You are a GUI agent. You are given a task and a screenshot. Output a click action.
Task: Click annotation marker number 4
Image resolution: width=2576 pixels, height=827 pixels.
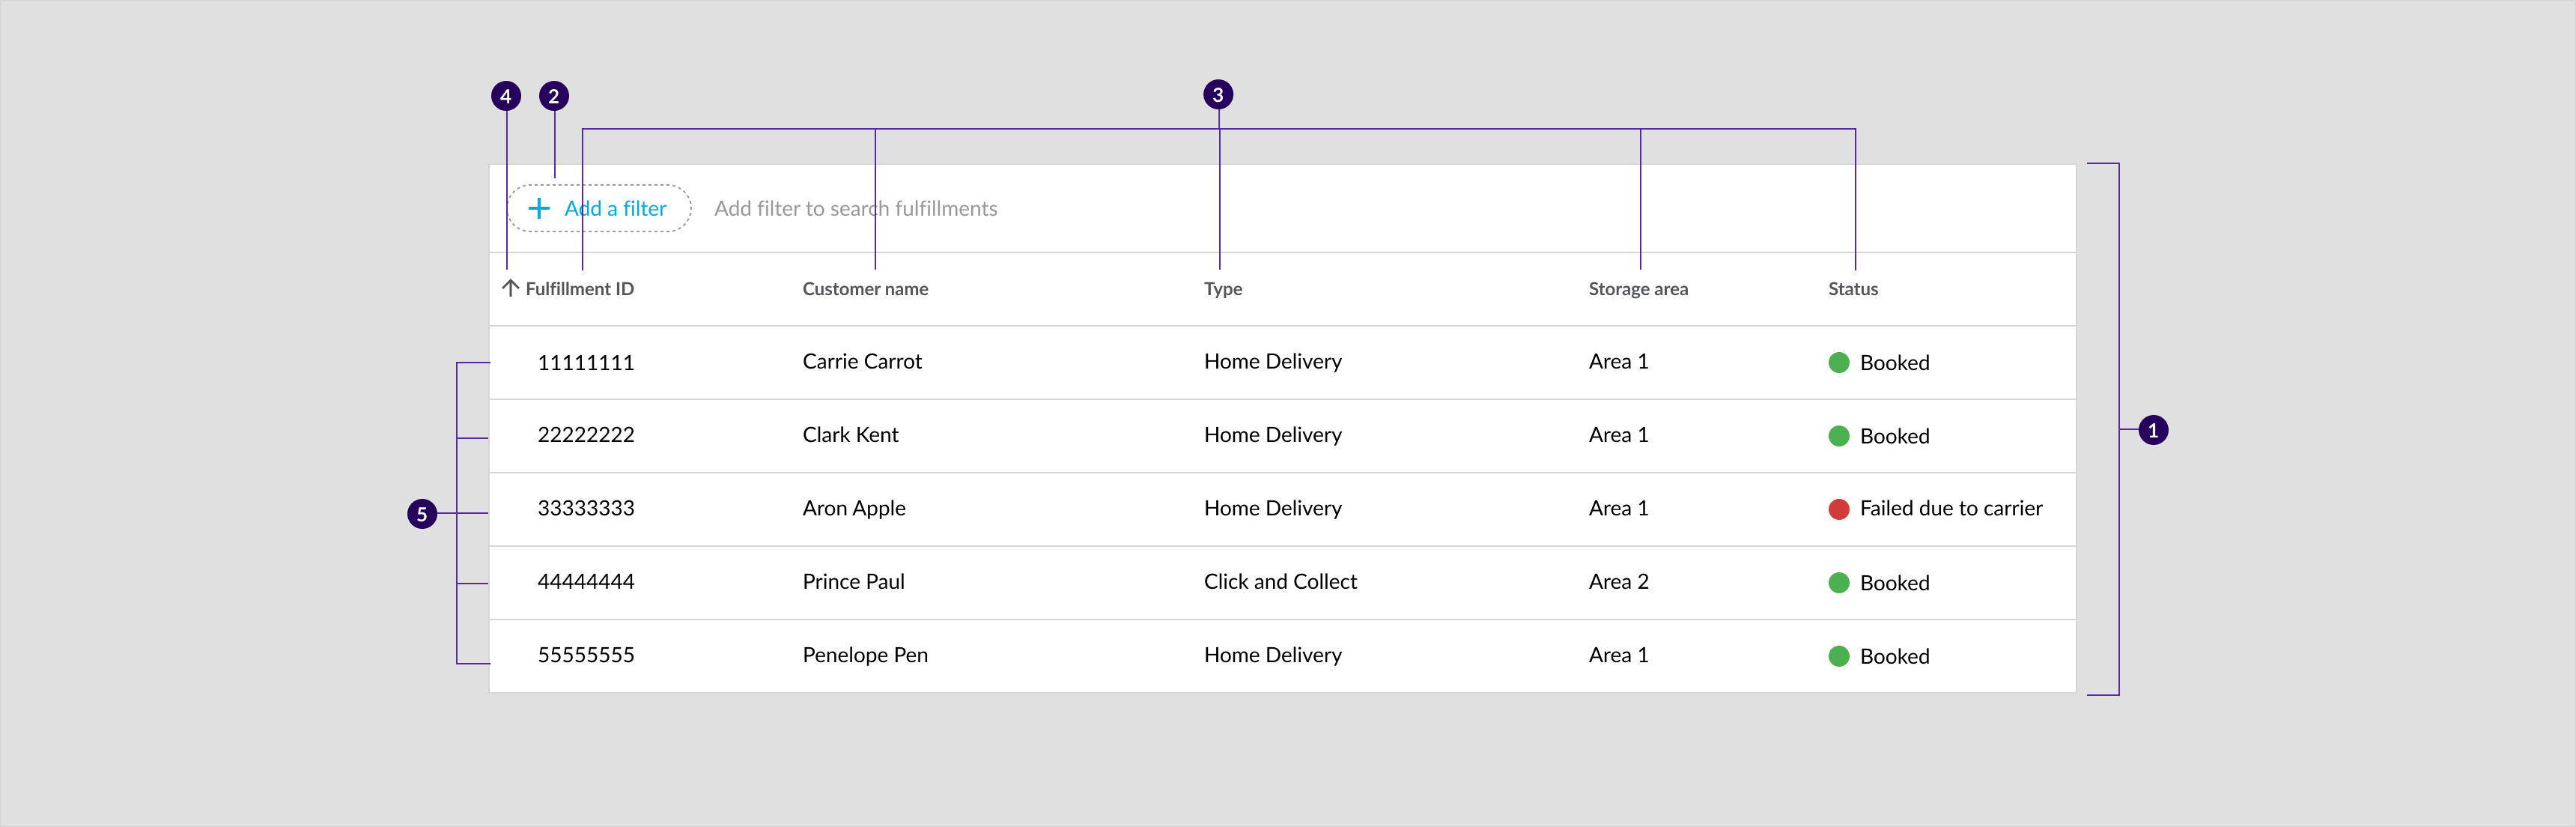point(506,96)
